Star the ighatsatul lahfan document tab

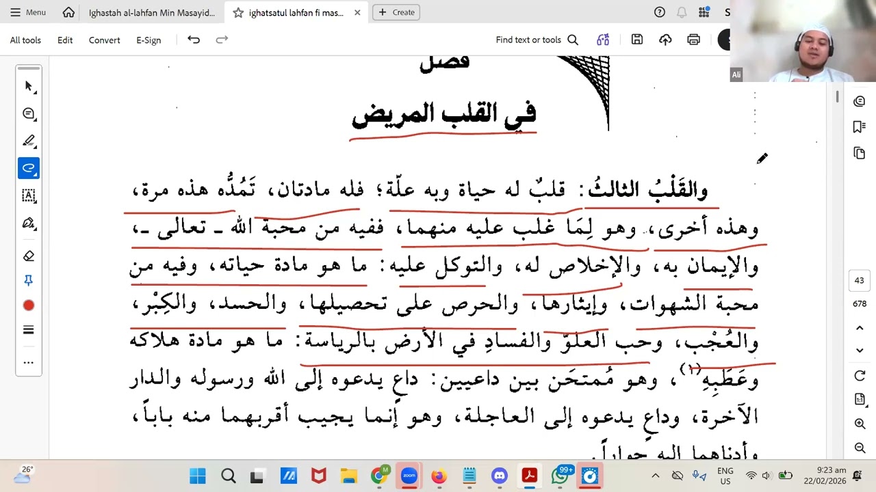(x=237, y=12)
